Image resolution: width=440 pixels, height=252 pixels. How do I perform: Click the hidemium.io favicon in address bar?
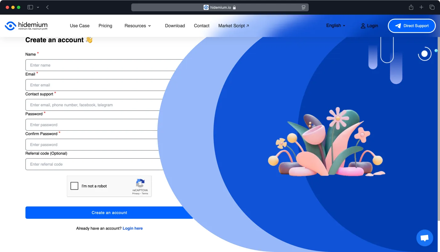pyautogui.click(x=206, y=7)
